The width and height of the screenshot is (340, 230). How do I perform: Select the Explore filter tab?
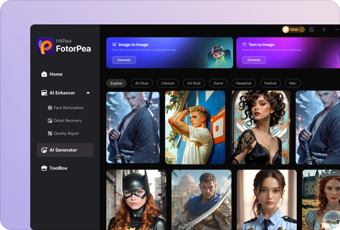(116, 83)
